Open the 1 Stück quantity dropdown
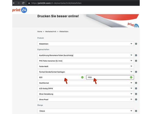The width and height of the screenshot is (152, 114). coord(85,111)
